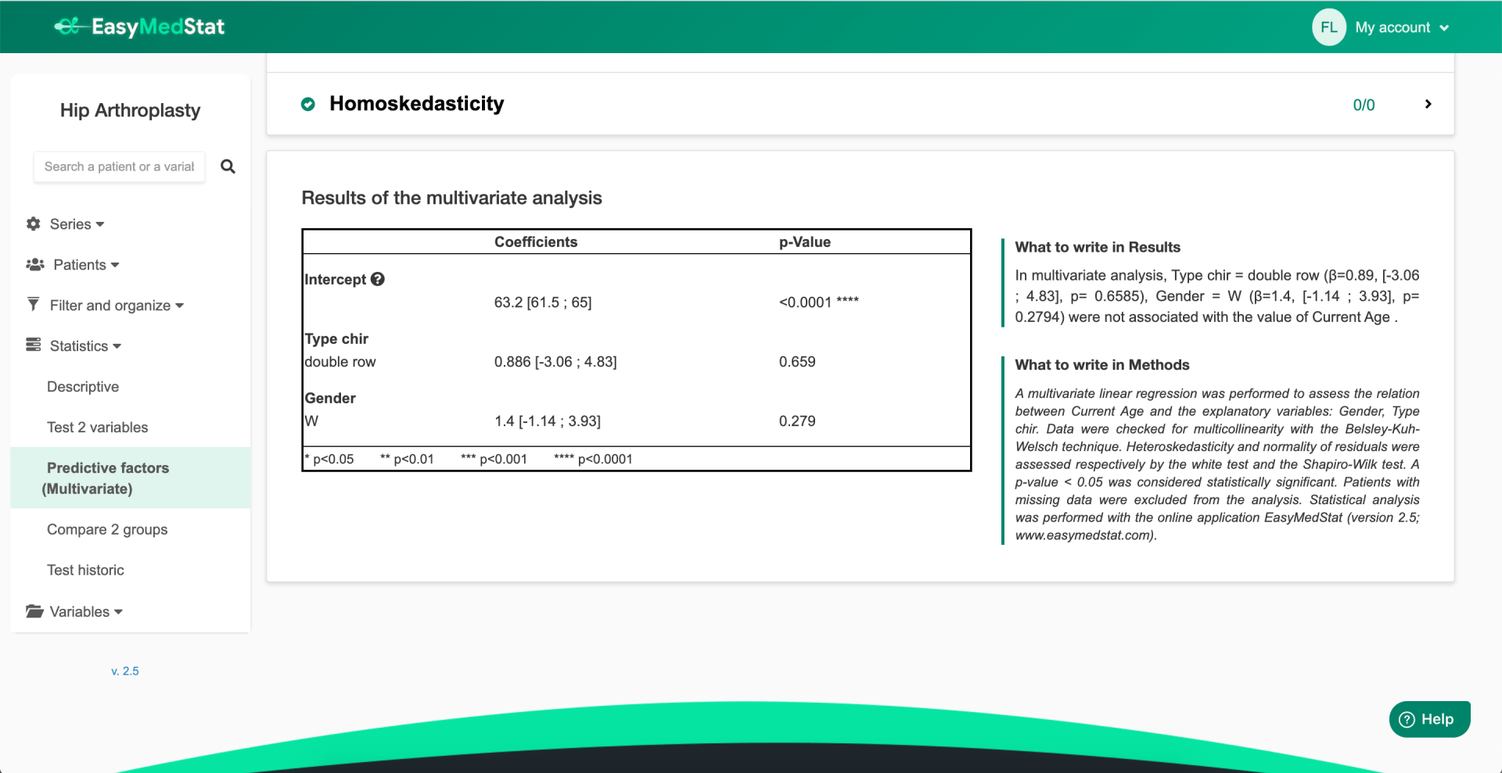Open Test 2 variables
Screen dimensions: 1502x773
(x=97, y=428)
